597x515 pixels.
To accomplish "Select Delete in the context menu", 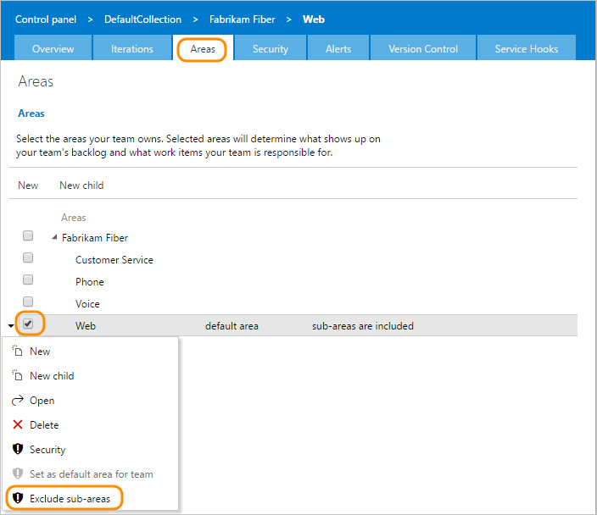I will coord(91,425).
